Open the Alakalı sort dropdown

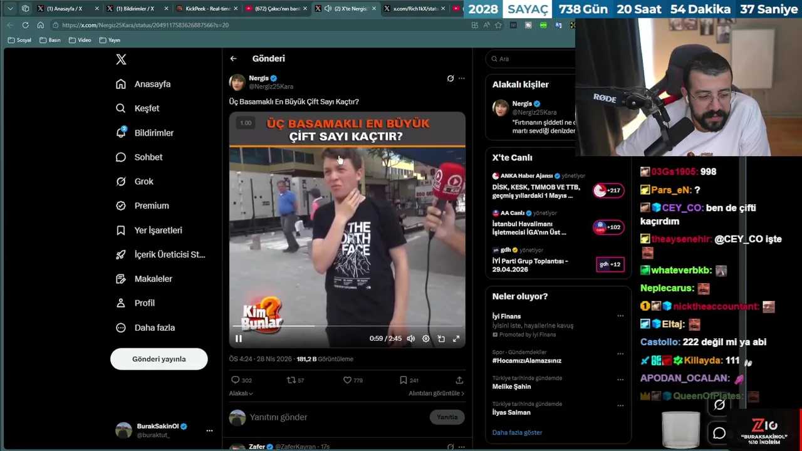(241, 393)
